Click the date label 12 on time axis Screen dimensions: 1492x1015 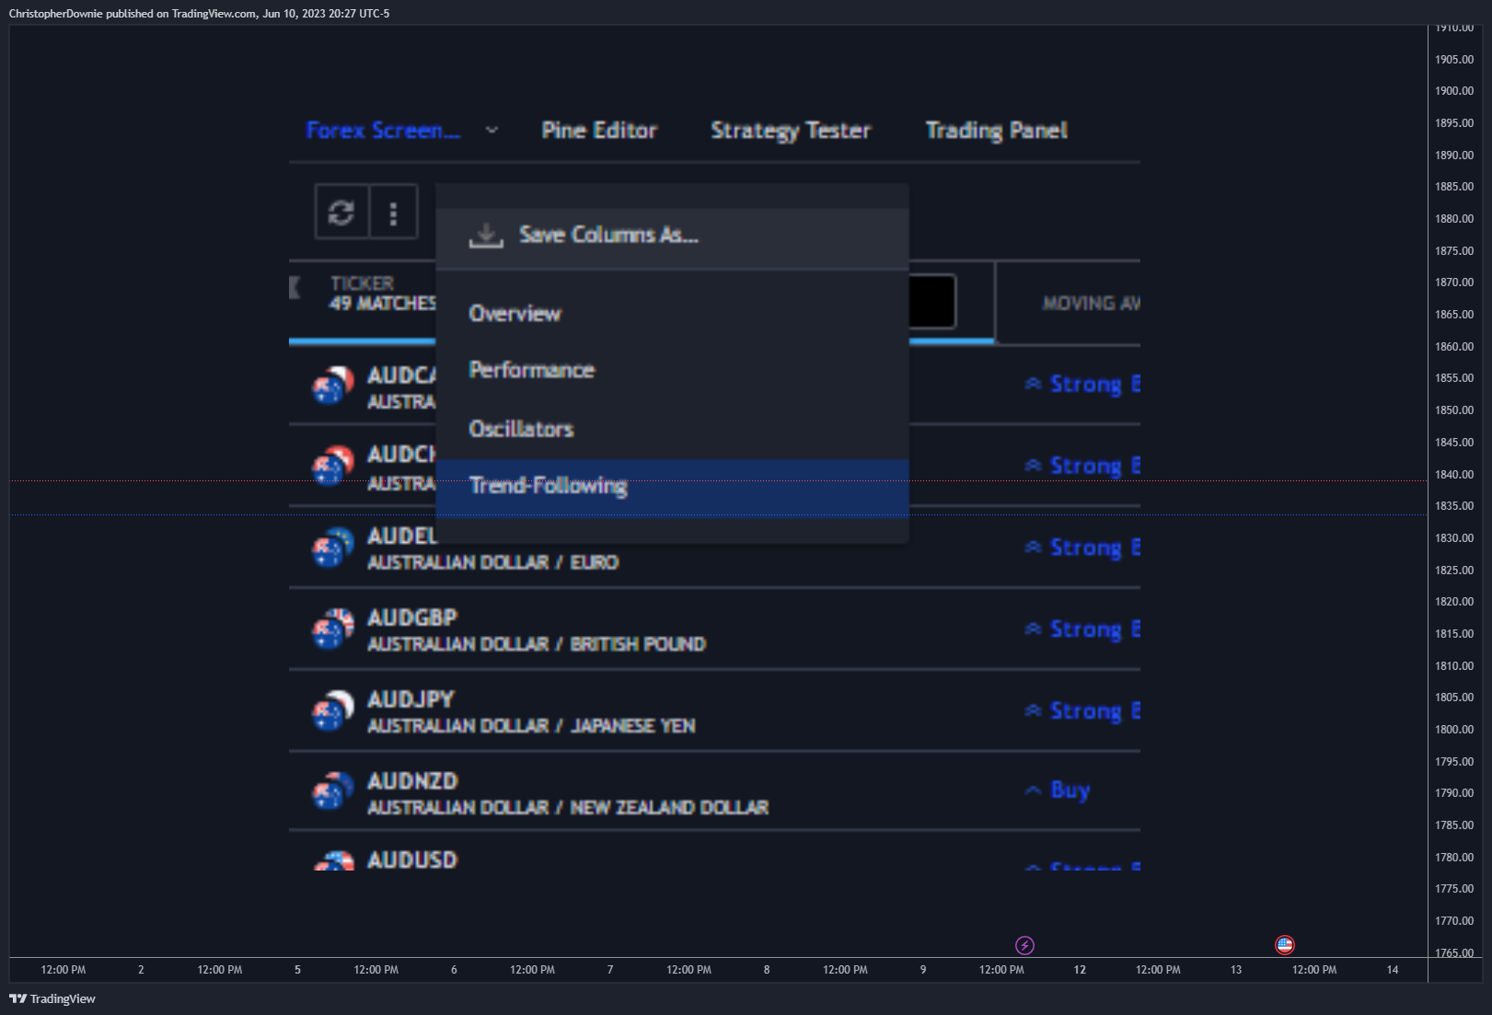coord(1080,970)
